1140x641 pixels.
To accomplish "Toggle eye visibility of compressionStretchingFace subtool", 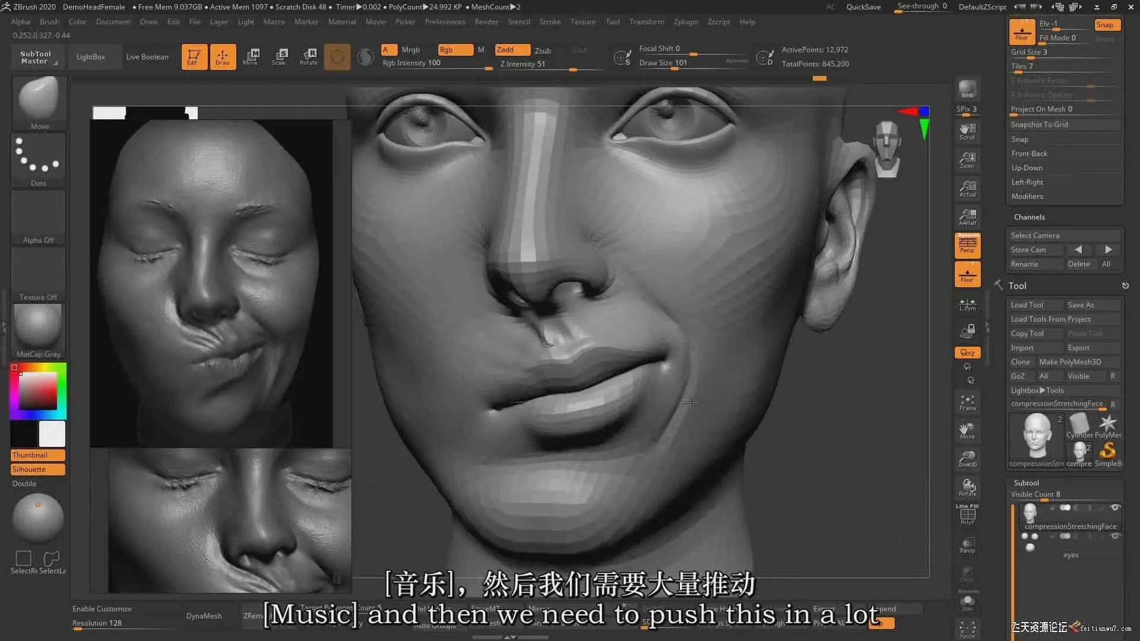I will [x=1115, y=507].
